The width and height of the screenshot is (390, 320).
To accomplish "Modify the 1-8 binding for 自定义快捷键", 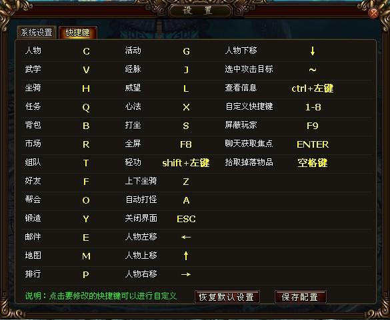I will (313, 107).
